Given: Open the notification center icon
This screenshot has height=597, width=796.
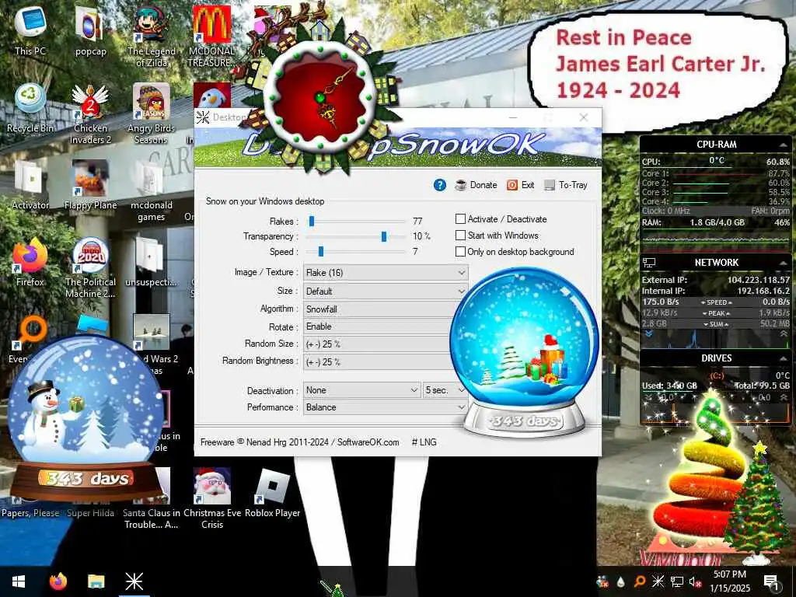Looking at the screenshot, I should pyautogui.click(x=770, y=582).
